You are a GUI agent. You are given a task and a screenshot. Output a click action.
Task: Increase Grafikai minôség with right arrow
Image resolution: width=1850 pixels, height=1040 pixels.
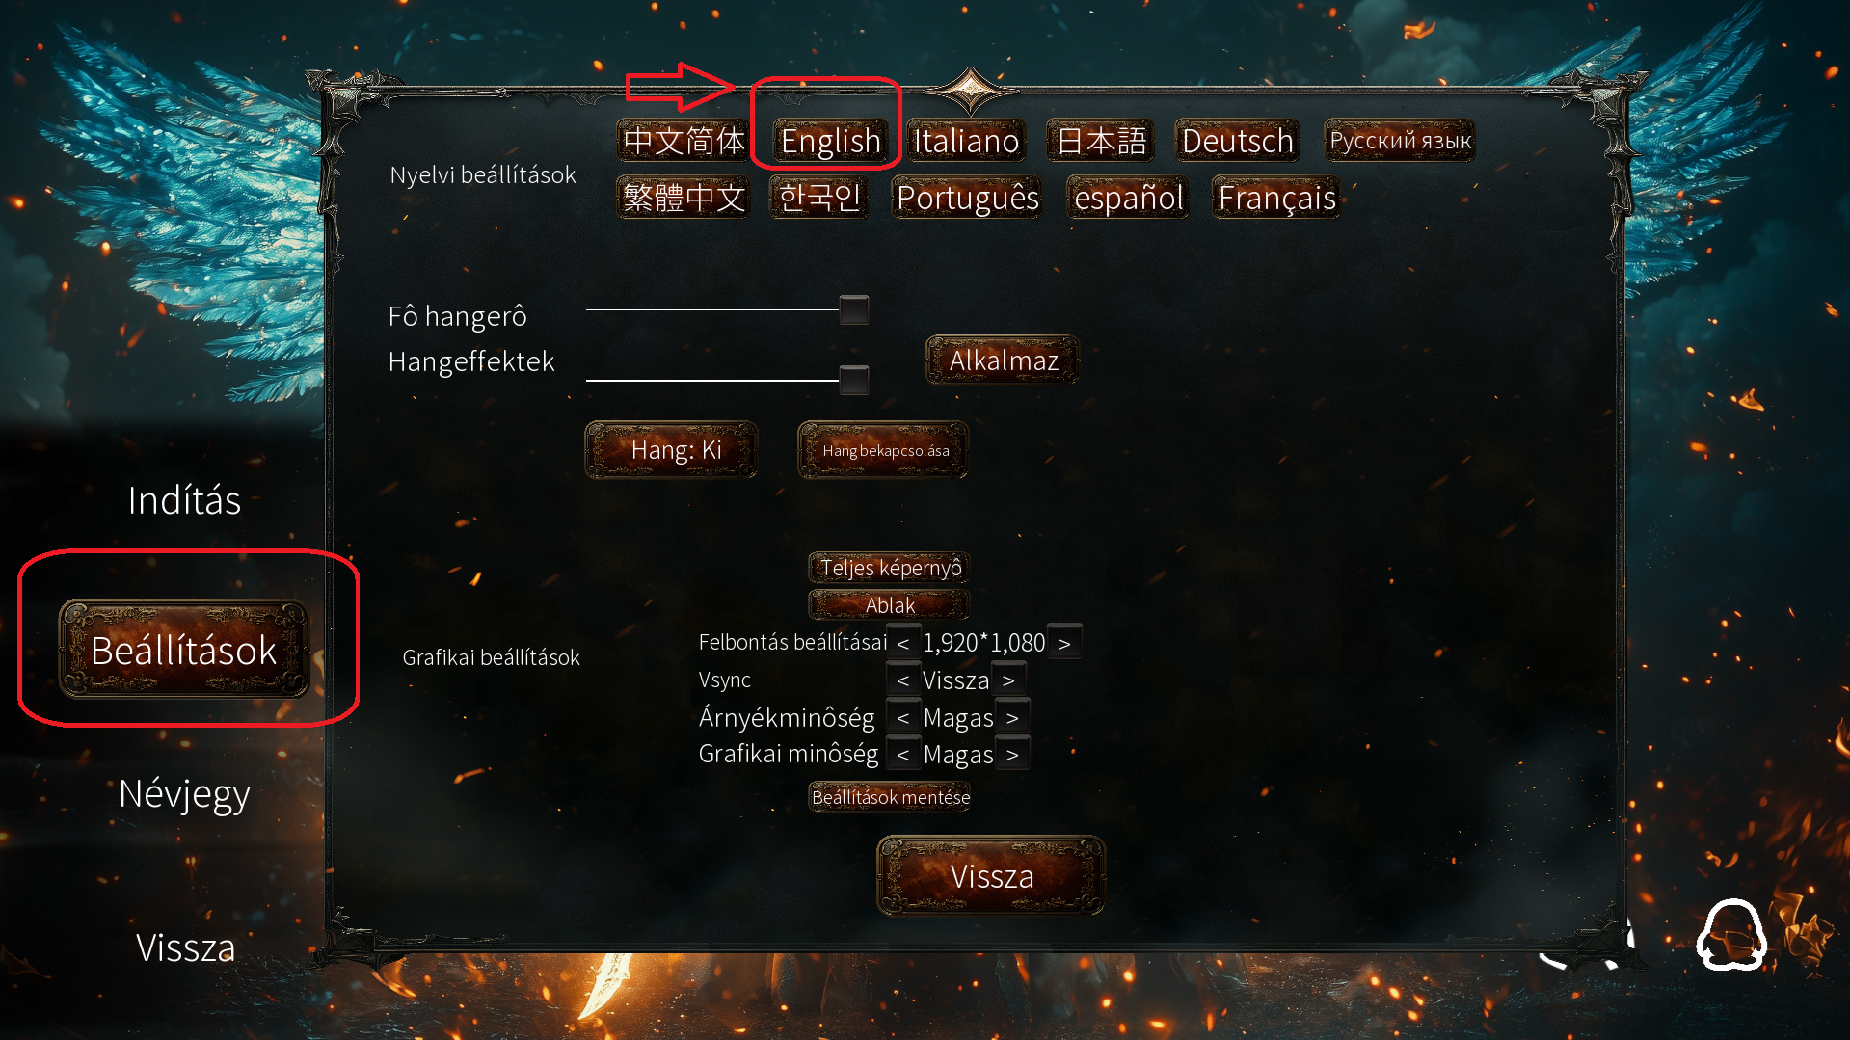click(x=1012, y=755)
